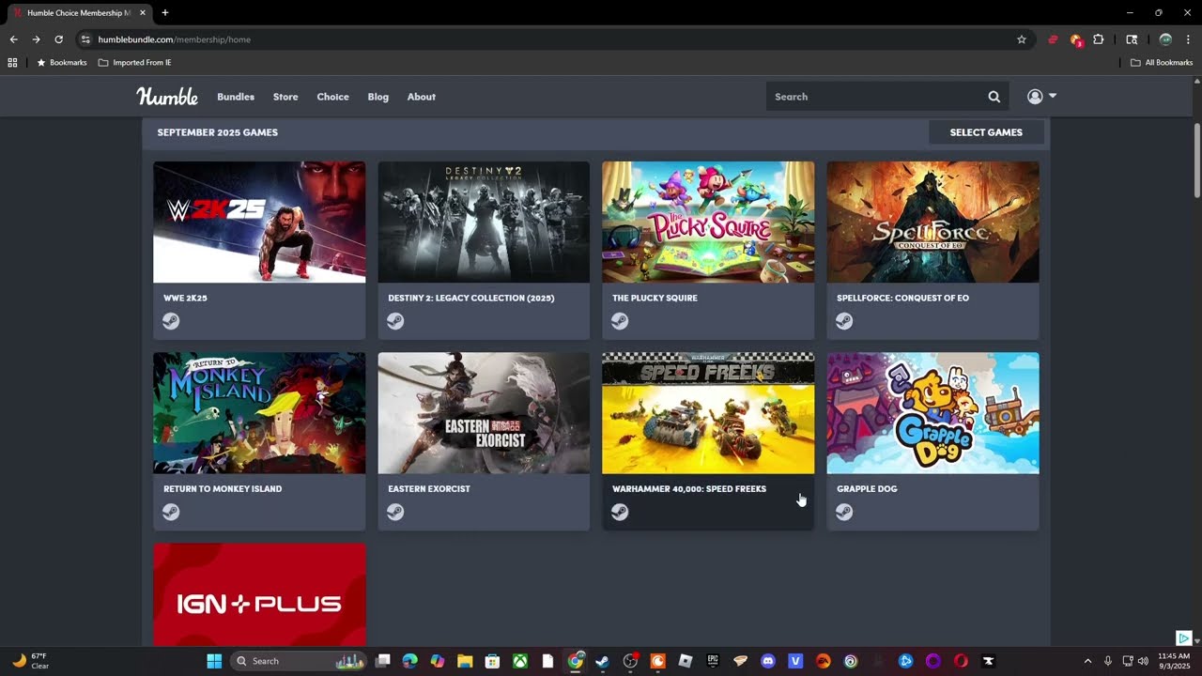Open the Bookmarks folder in bookmarks bar
This screenshot has height=676, width=1202.
click(62, 63)
